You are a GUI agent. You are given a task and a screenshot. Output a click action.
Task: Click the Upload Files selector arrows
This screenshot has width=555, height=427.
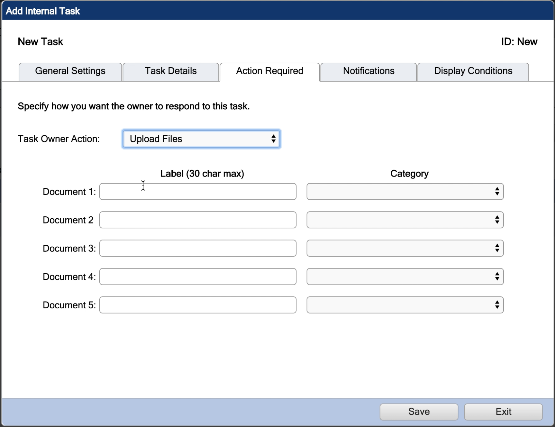[x=273, y=139]
